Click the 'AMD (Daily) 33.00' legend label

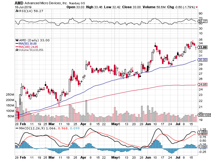[34, 40]
